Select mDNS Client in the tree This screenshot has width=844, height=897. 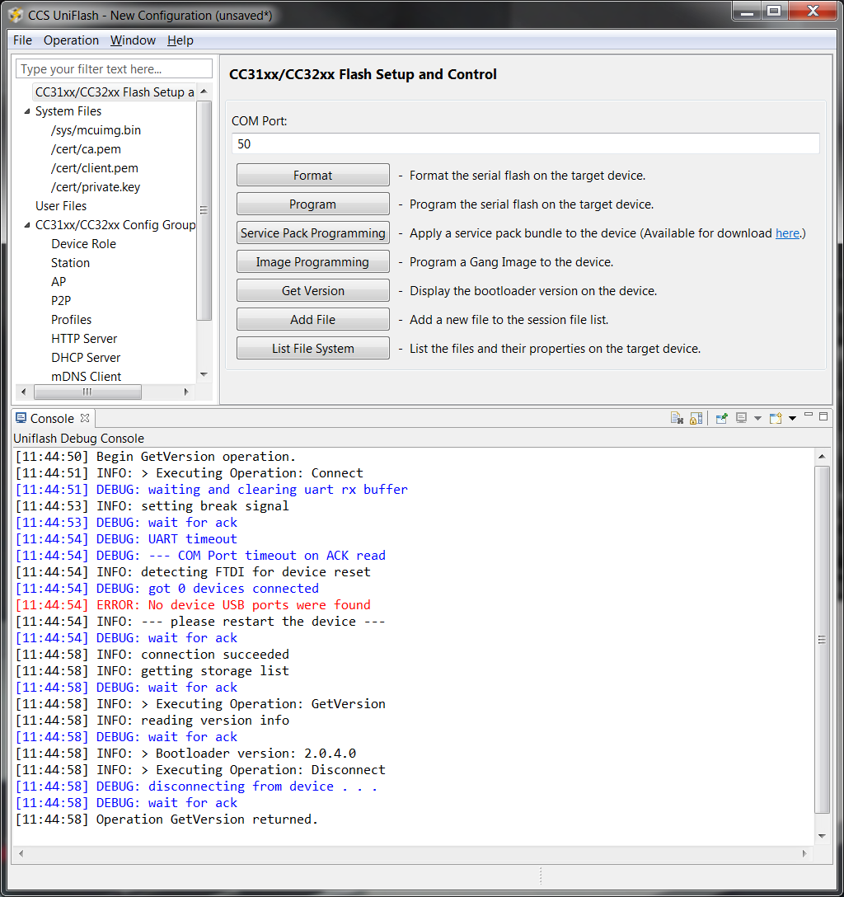pyautogui.click(x=87, y=376)
